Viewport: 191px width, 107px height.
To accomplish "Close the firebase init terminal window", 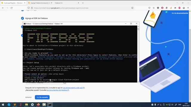I will [x=136, y=24].
